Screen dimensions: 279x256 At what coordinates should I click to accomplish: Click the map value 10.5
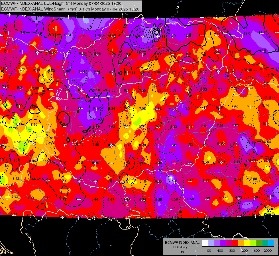(x=203, y=53)
